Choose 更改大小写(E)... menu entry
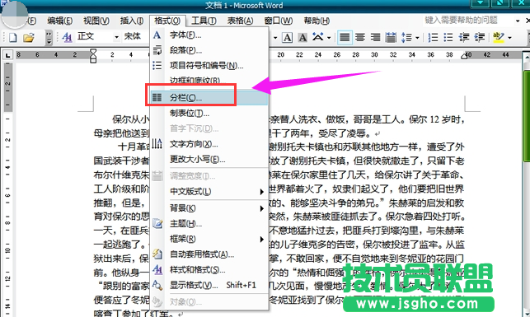Viewport: 530px width, 317px height. [x=209, y=160]
